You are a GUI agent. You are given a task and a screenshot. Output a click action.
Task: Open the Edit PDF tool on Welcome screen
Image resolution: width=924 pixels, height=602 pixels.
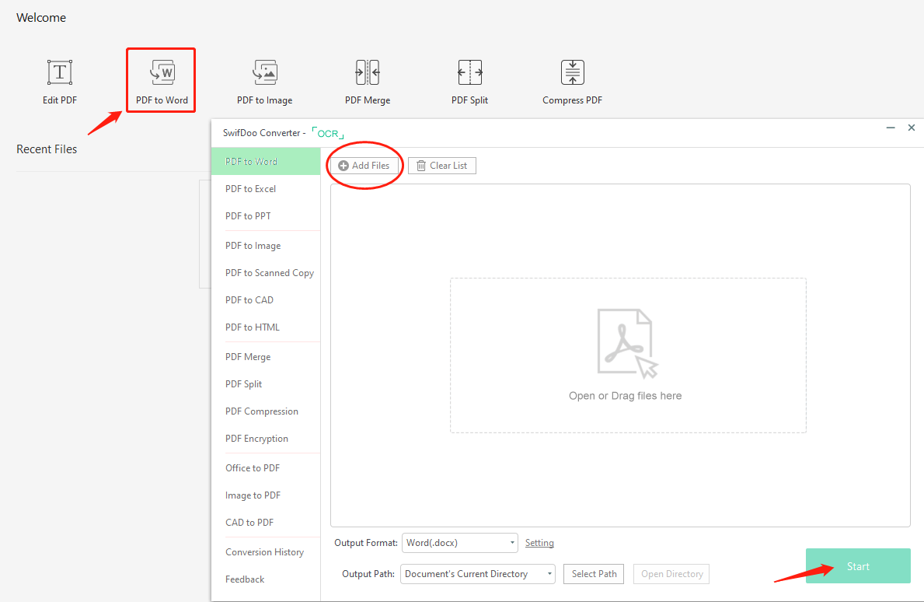pyautogui.click(x=60, y=82)
